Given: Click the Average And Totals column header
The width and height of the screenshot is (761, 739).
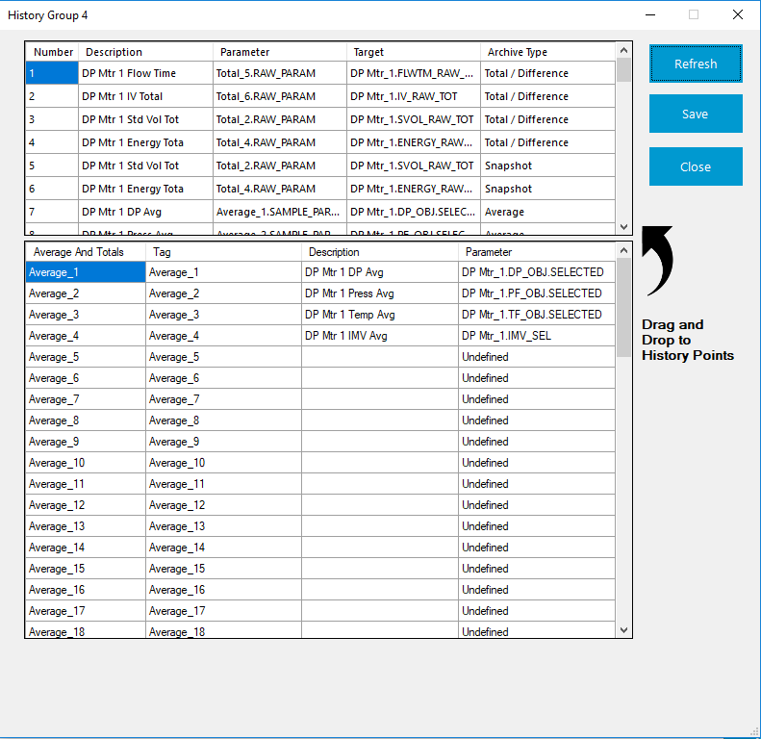Looking at the screenshot, I should click(x=86, y=252).
